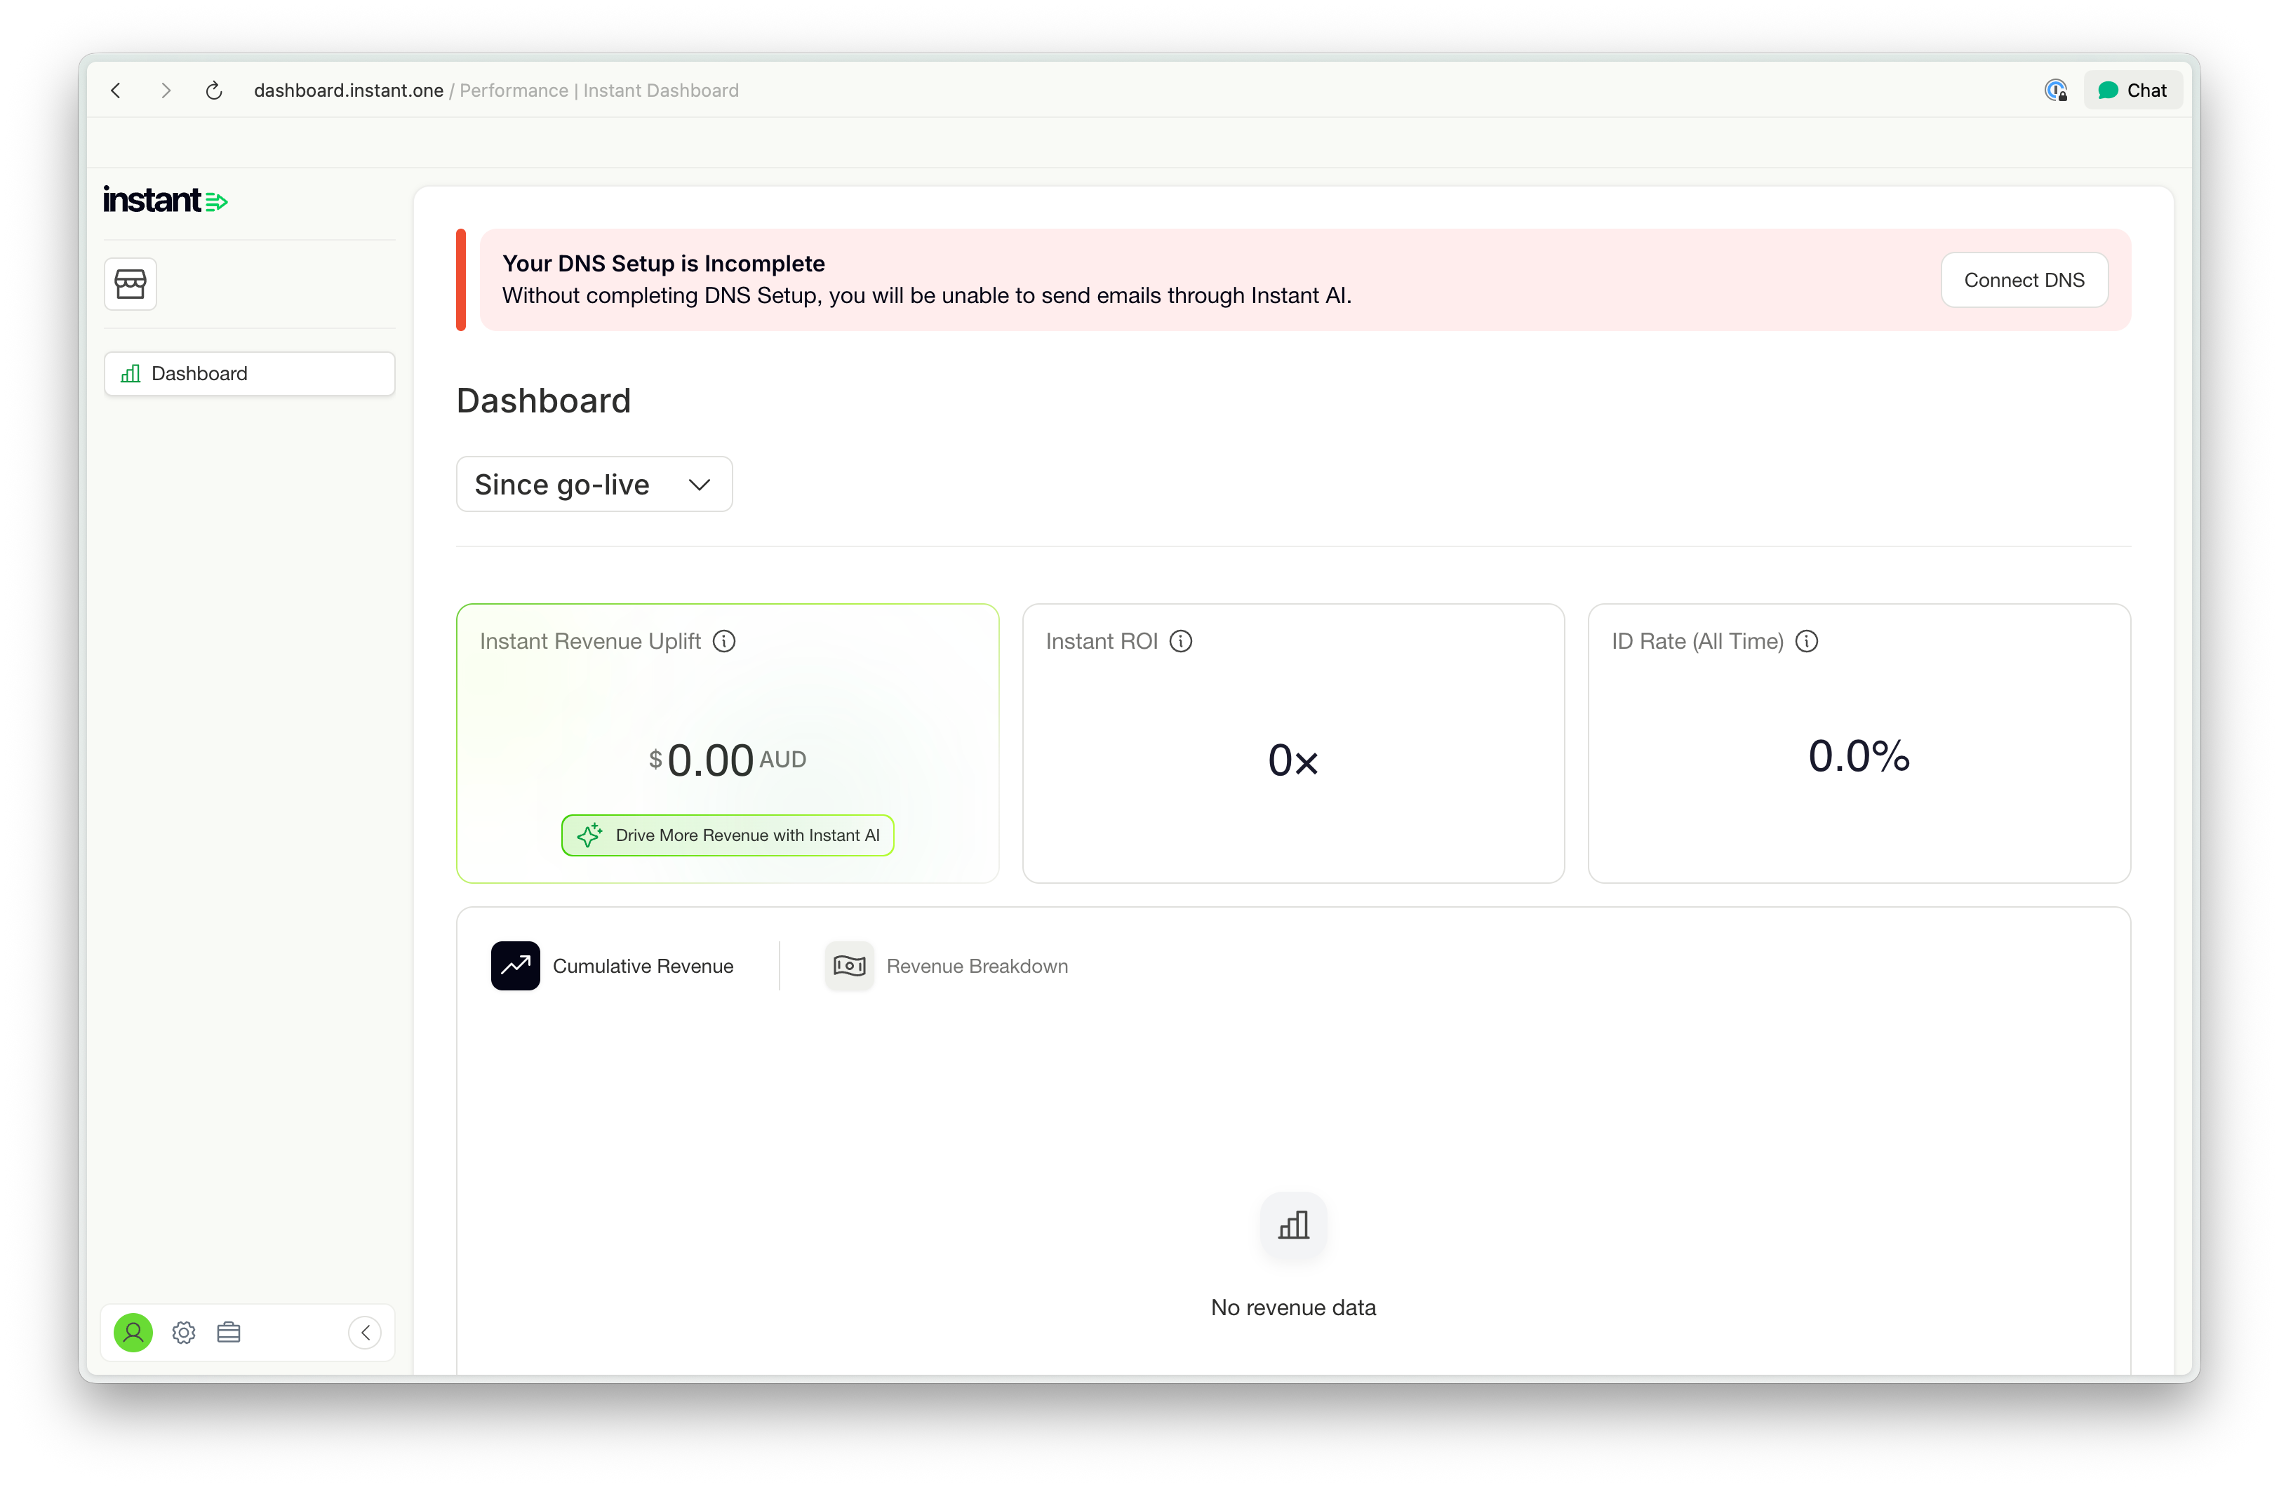
Task: Reload the page with the refresh icon
Action: click(x=215, y=90)
